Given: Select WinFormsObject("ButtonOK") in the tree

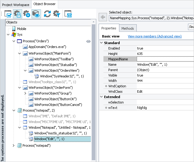Looking at the screenshot, I should pos(55,99).
